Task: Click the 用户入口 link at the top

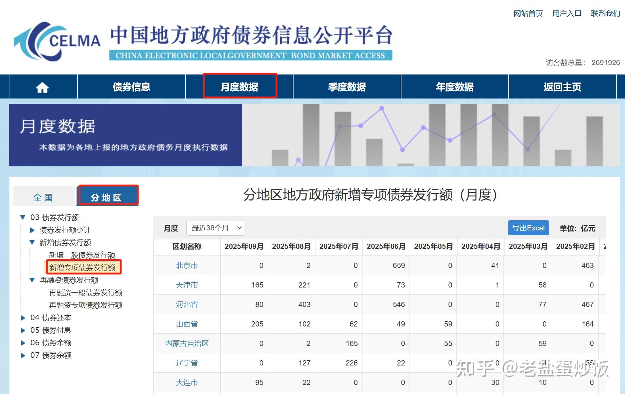Action: [567, 13]
